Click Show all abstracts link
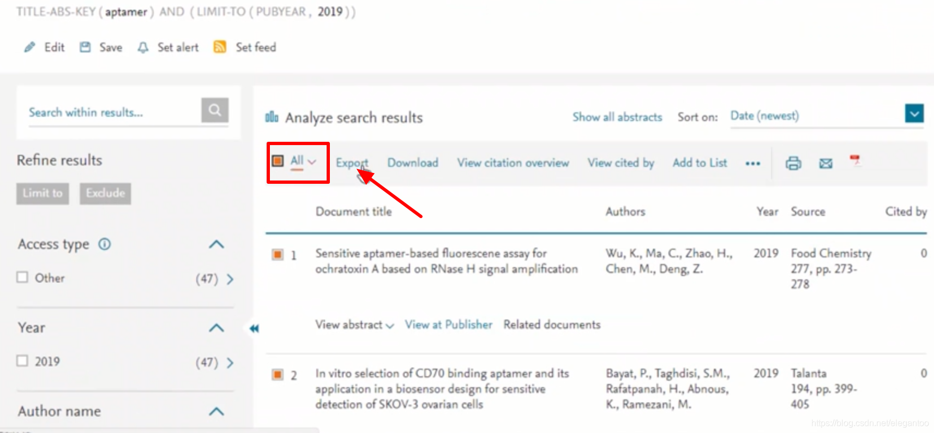This screenshot has width=934, height=433. [617, 117]
